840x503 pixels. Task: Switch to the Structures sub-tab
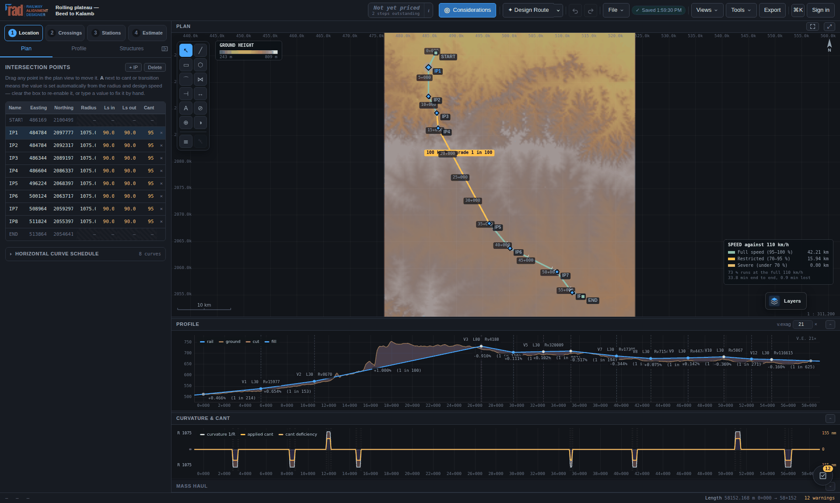pyautogui.click(x=131, y=49)
